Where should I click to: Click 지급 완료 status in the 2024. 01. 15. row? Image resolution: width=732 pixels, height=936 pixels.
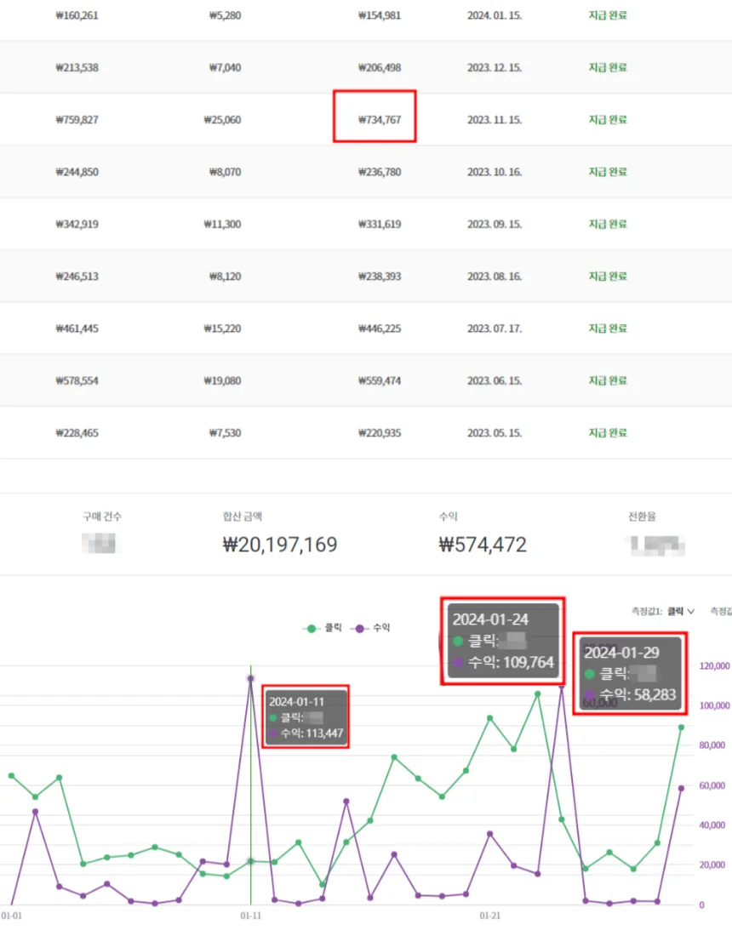pyautogui.click(x=607, y=15)
